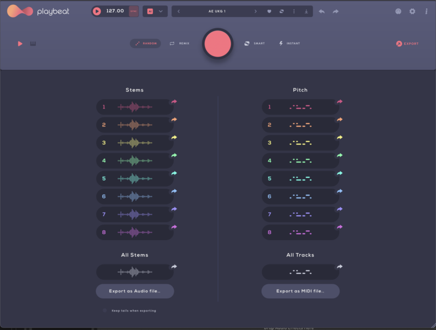Click the undo arrow in the top bar
Viewport: 436px width, 330px height.
(x=322, y=11)
